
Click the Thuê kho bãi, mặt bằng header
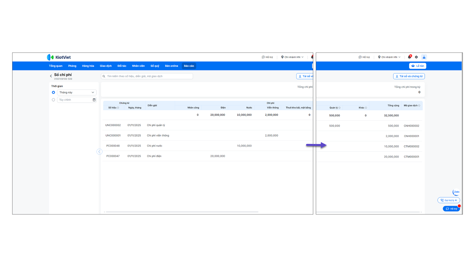click(298, 108)
